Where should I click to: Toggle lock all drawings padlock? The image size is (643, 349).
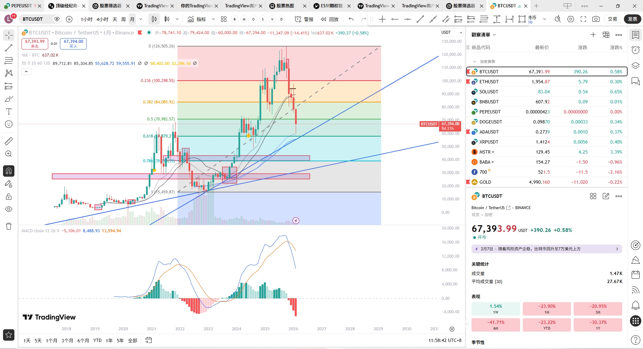click(x=9, y=196)
